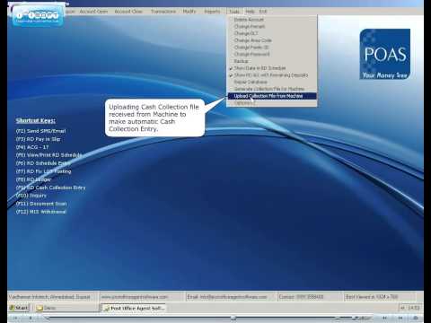Screen dimensions: 431x323
Task: Open the Reports menu
Action: pyautogui.click(x=212, y=12)
